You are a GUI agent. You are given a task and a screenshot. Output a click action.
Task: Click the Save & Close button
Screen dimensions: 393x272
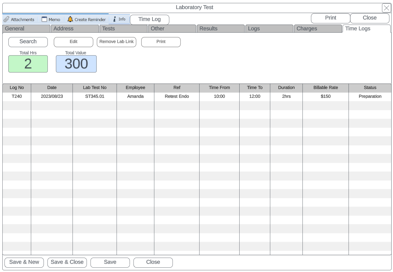(x=67, y=262)
